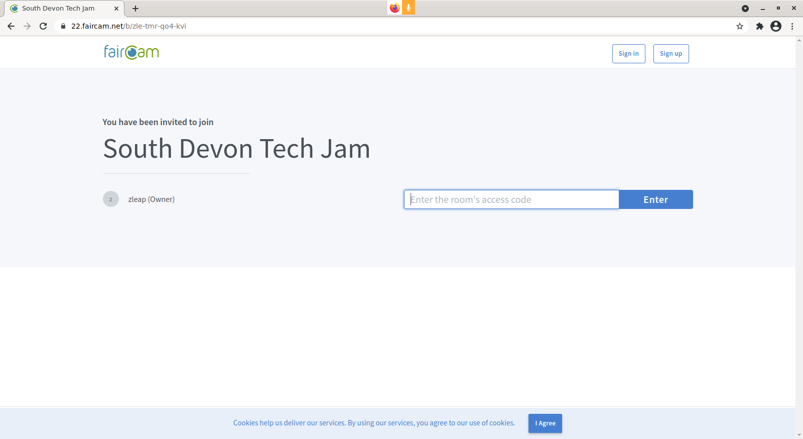Open the extensions puzzle icon
The image size is (803, 439).
tap(760, 26)
